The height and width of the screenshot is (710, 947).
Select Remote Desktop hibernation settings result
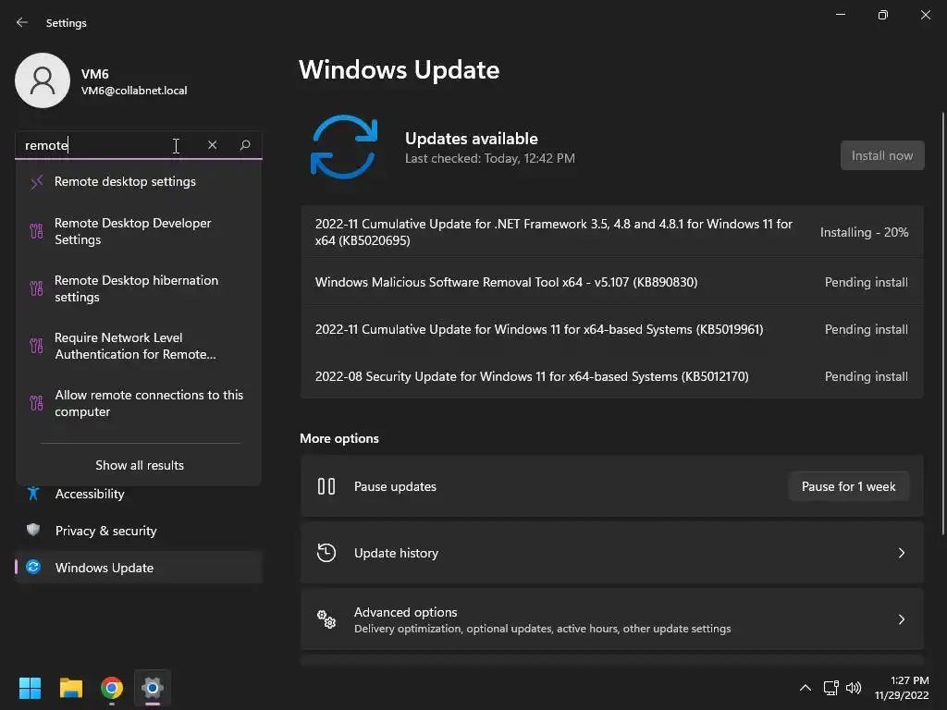coord(139,288)
